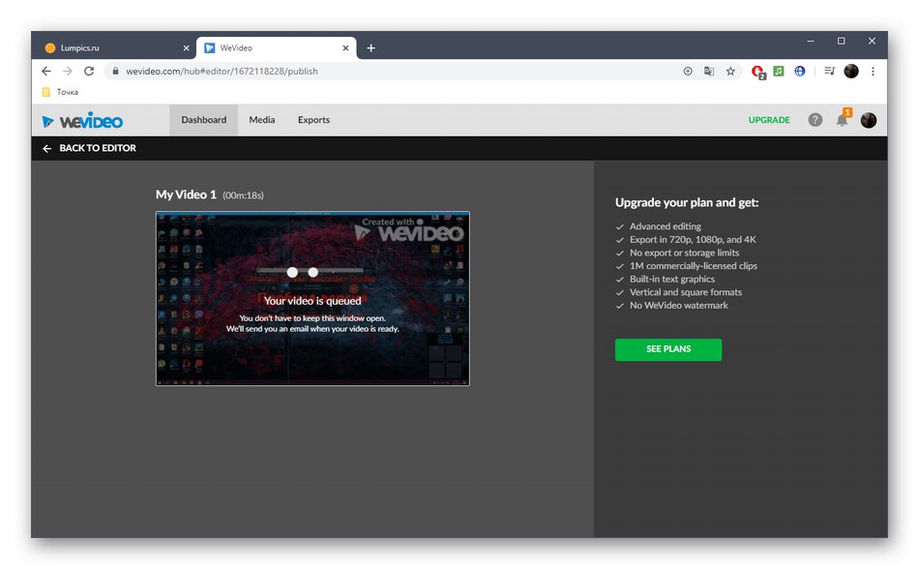
Task: Click the My Video 1 title
Action: point(186,195)
